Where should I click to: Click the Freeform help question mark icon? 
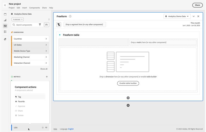(x=70, y=16)
